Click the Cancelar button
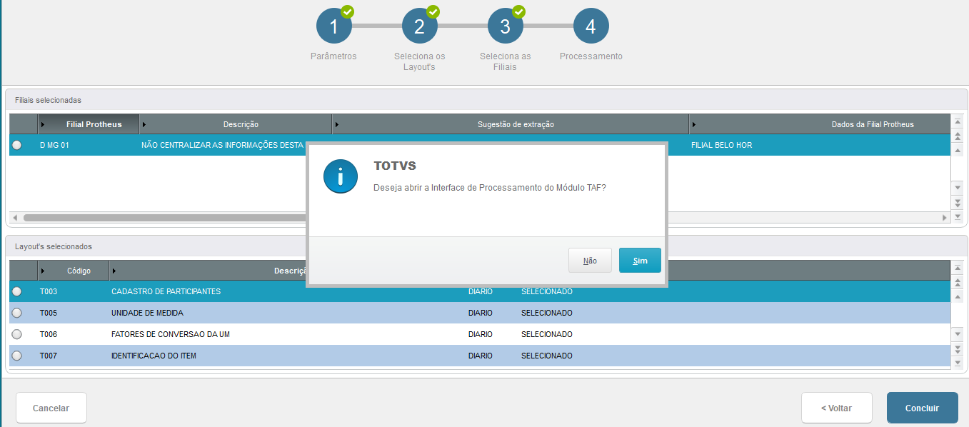This screenshot has width=969, height=427. 51,408
